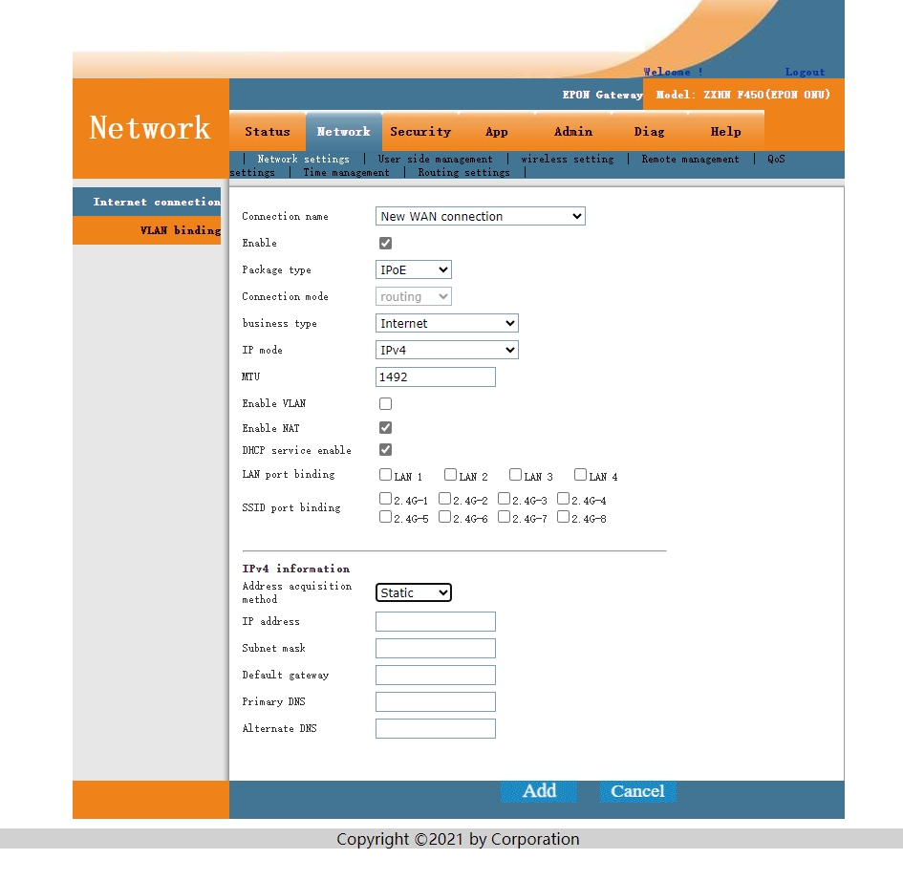The height and width of the screenshot is (881, 903).
Task: Go to the Diag tab
Action: coord(649,132)
